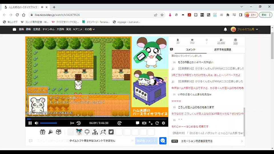Open a new browser tab
274x154 pixels.
(x=54, y=7)
